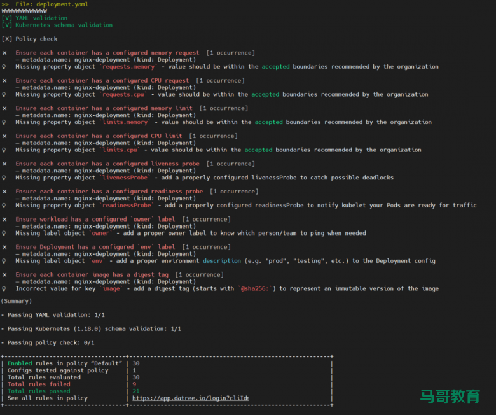Click the green 马哥教育 watermark logo
Screen dimensions: 496x415
[450, 396]
